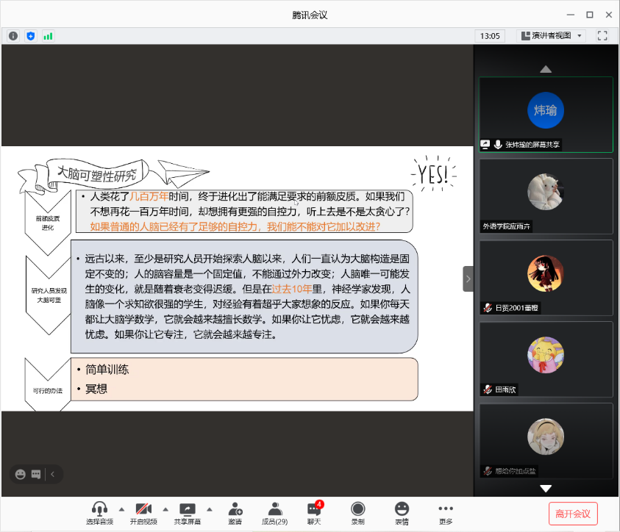
Task: Open the 邀请 invite icon
Action: 235,512
